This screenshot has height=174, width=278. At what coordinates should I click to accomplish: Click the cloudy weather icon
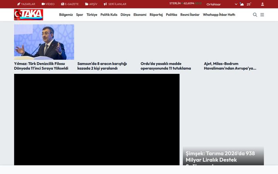tap(242, 4)
